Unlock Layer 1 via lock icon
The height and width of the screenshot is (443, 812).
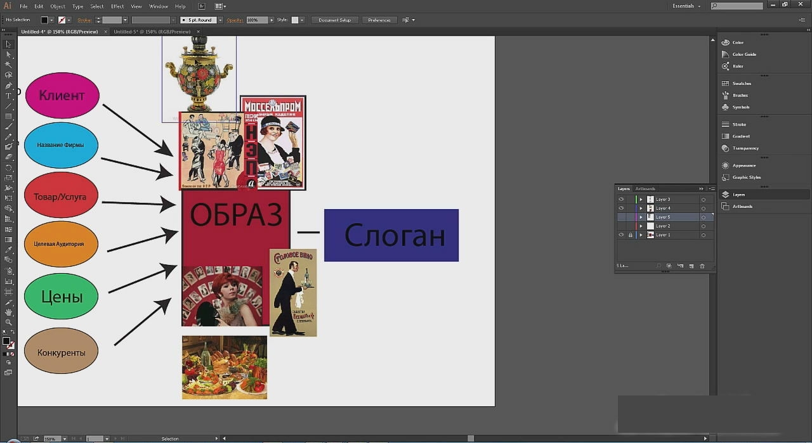(631, 234)
